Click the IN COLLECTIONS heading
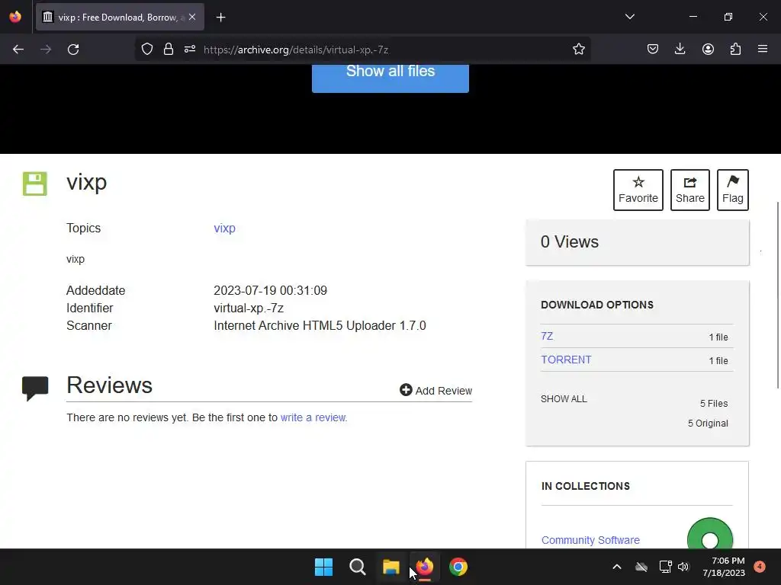Screen dimensions: 781x585 [x=586, y=486]
